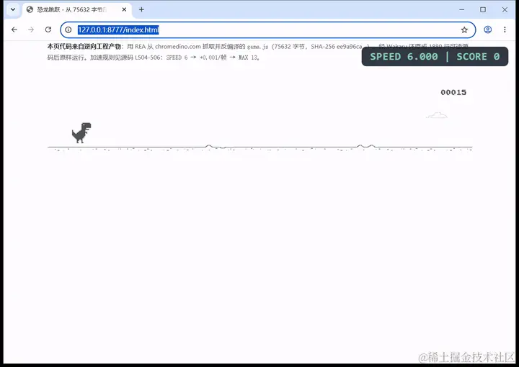519x367 pixels.
Task: Maximize the Chrome window
Action: [483, 9]
